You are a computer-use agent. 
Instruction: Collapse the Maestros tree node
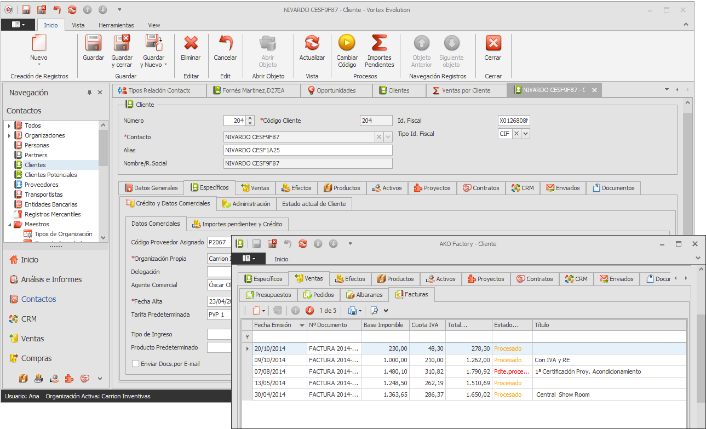point(9,225)
